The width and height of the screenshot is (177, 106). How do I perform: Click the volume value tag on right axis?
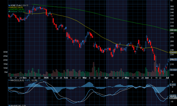173,70
